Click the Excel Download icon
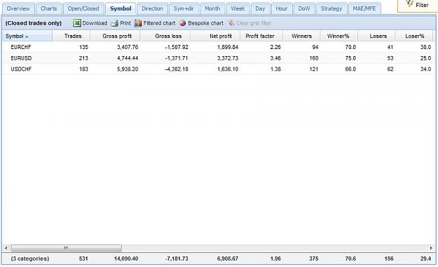438x267 pixels. (x=77, y=23)
